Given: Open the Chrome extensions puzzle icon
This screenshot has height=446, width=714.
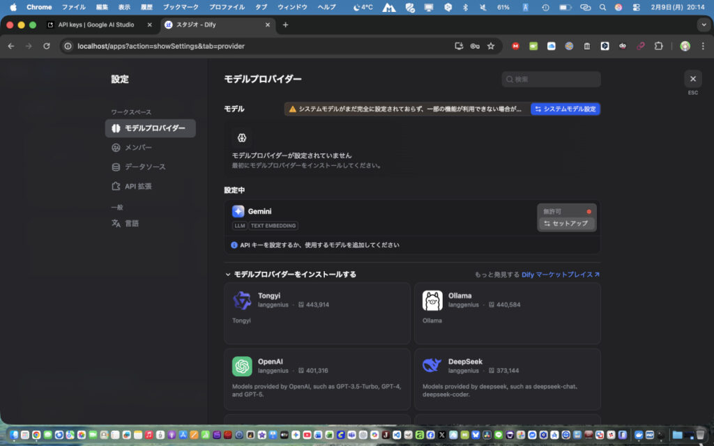Looking at the screenshot, I should [x=658, y=46].
